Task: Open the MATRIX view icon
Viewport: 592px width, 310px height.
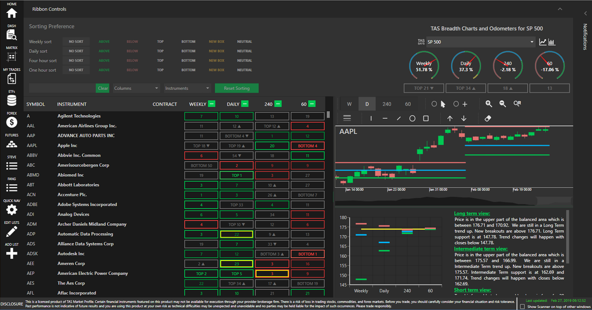Action: pyautogui.click(x=12, y=57)
